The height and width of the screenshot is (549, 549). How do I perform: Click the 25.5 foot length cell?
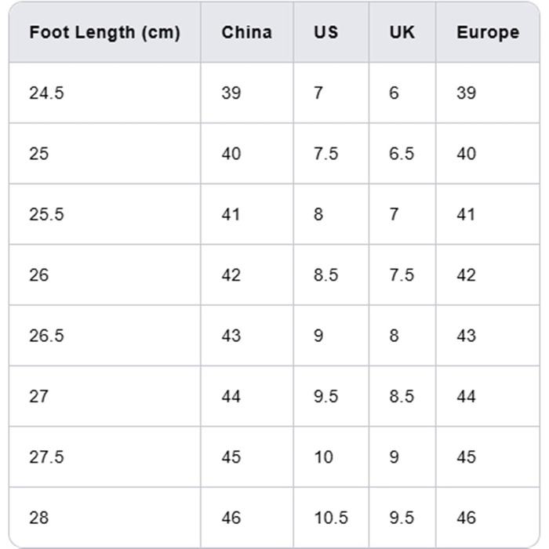click(x=46, y=215)
